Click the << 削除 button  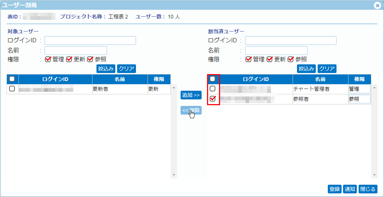(191, 110)
